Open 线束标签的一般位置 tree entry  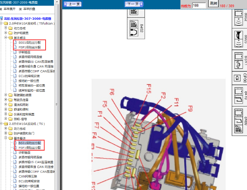pos(32,90)
